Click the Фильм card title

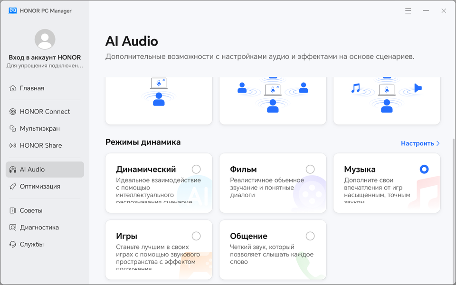[x=243, y=169]
